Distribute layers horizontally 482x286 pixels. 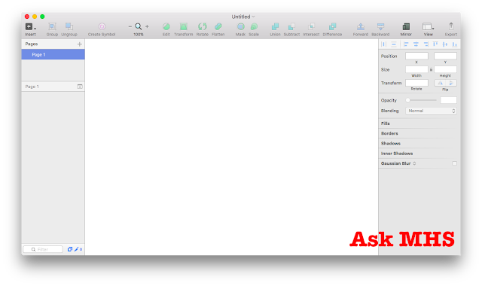383,44
